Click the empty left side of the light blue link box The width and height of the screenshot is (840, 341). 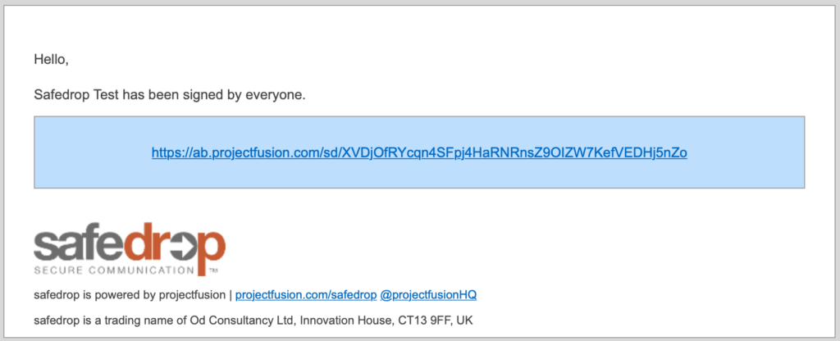pyautogui.click(x=90, y=152)
